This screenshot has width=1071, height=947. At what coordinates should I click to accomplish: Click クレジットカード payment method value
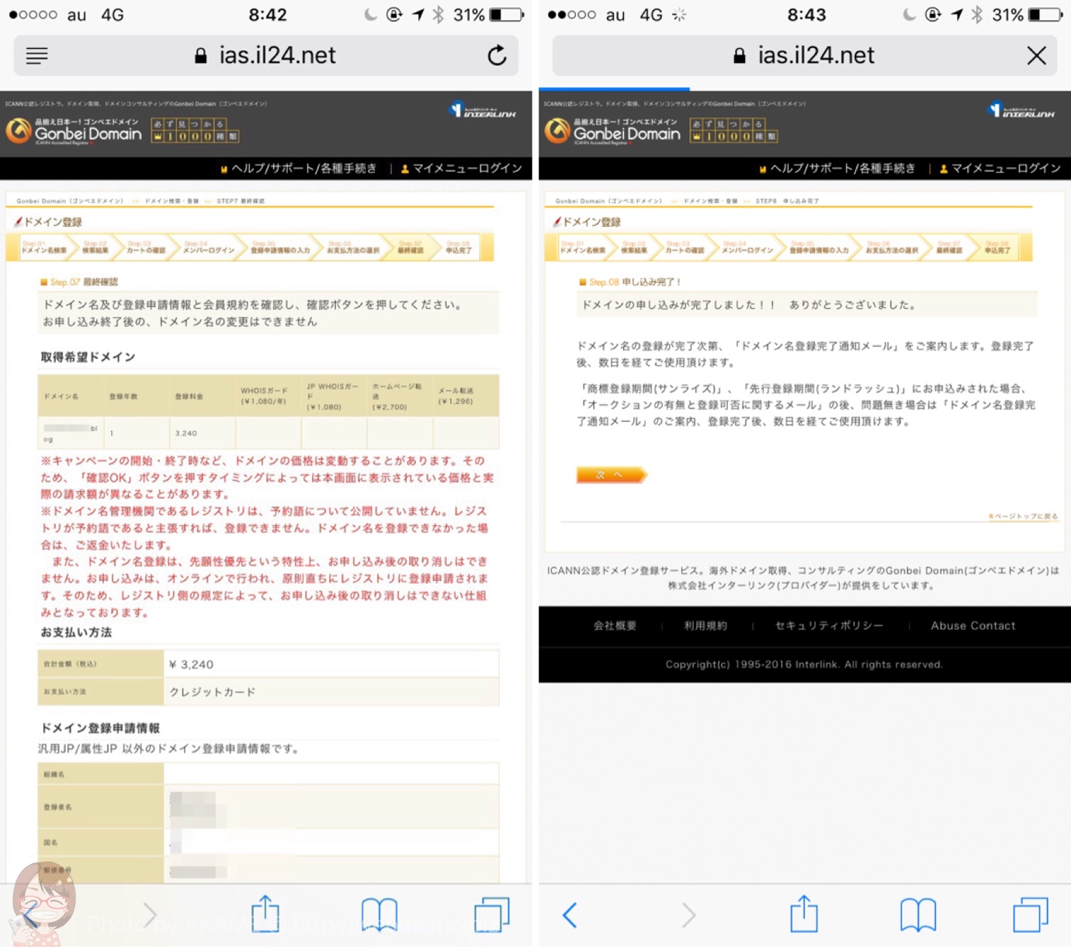click(213, 692)
